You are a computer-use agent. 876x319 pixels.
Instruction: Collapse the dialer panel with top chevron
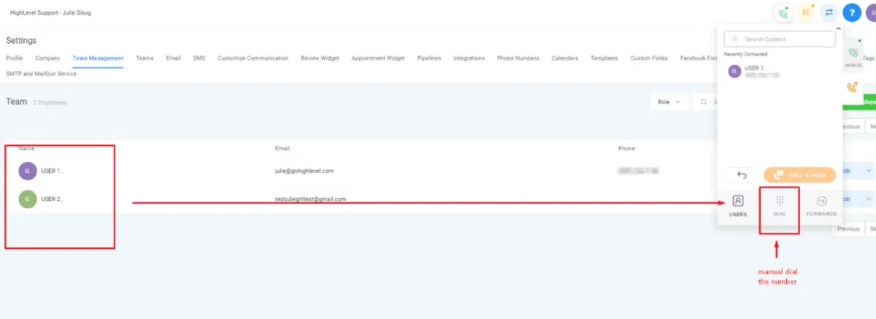tap(839, 28)
